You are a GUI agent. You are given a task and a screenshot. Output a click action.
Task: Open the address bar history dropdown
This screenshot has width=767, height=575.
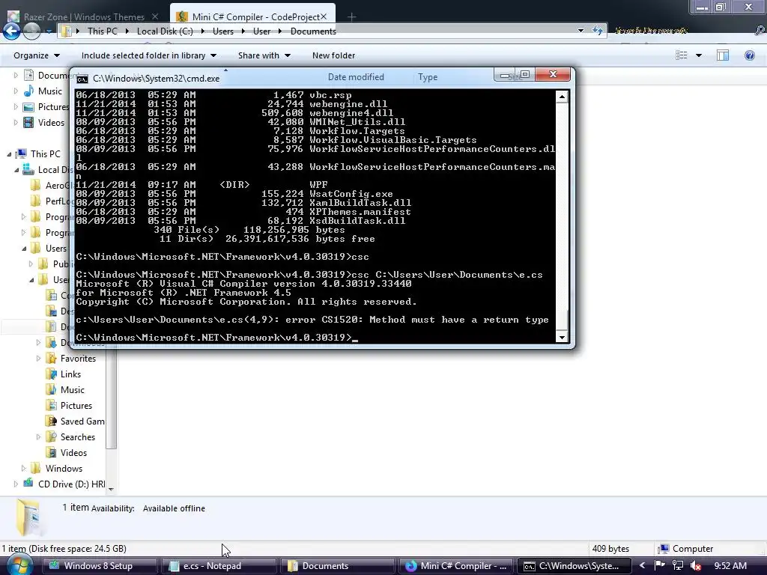(x=580, y=31)
